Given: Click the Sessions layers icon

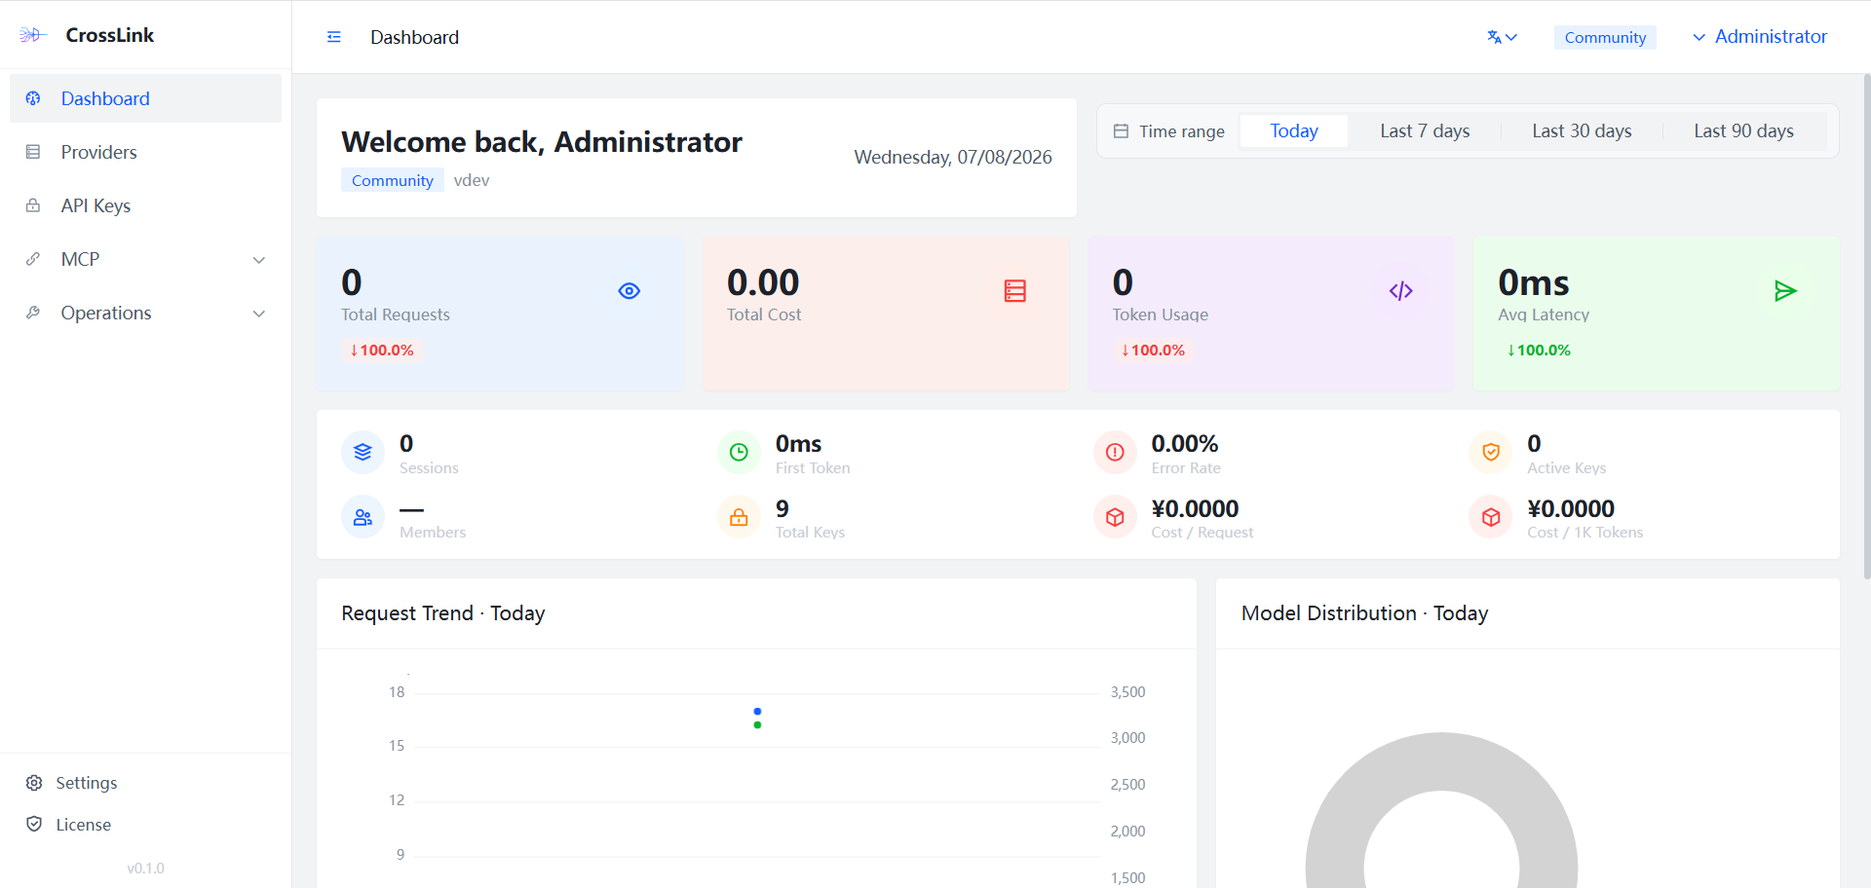Looking at the screenshot, I should pyautogui.click(x=363, y=452).
